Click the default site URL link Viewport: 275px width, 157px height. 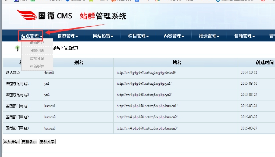pyautogui.click(x=146, y=73)
